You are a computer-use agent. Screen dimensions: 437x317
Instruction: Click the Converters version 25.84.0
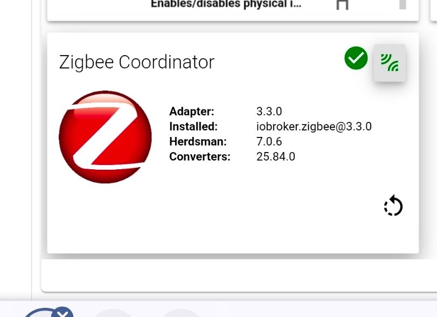tap(276, 157)
